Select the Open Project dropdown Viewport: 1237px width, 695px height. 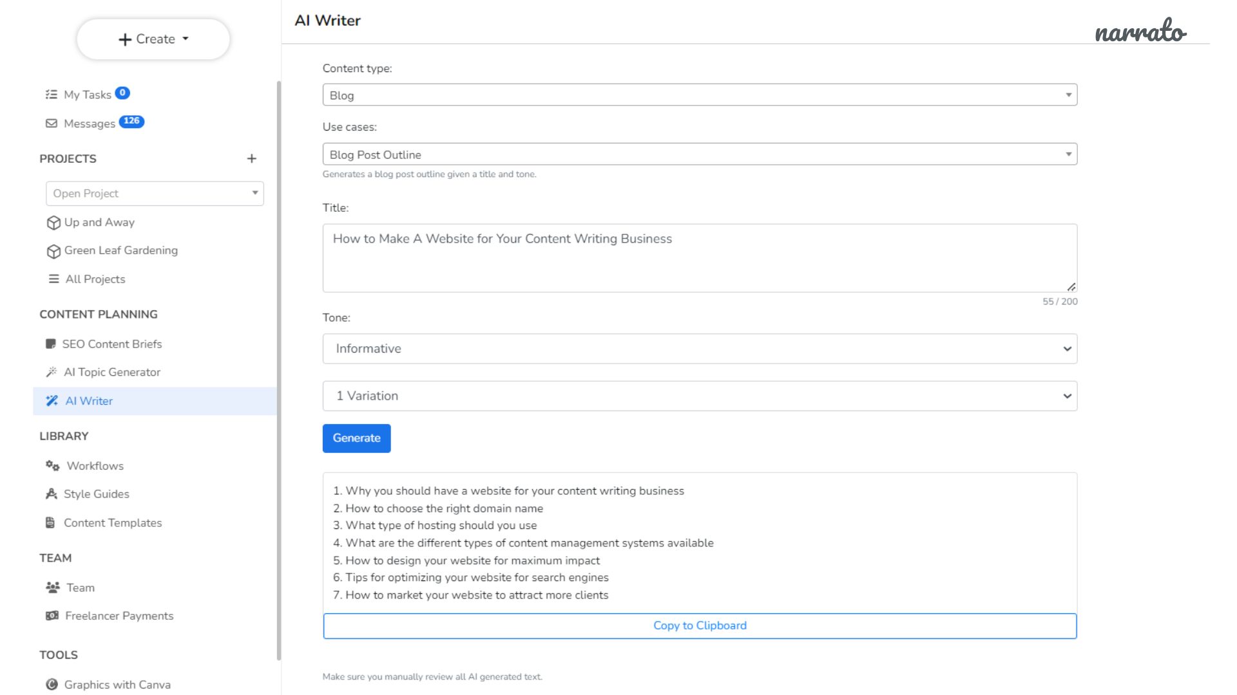tap(155, 192)
